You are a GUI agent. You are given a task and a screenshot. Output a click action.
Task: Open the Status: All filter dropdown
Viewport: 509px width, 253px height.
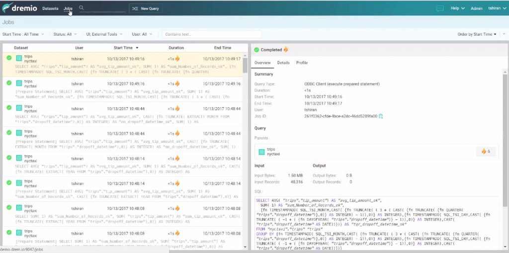(x=65, y=34)
